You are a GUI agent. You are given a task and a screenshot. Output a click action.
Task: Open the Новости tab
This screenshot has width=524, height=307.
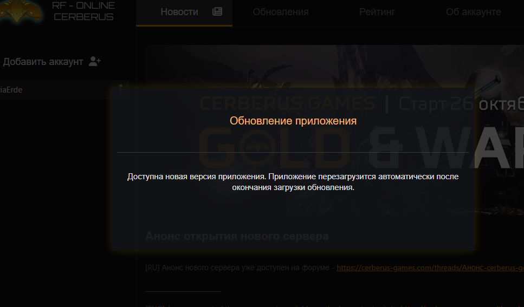[184, 12]
